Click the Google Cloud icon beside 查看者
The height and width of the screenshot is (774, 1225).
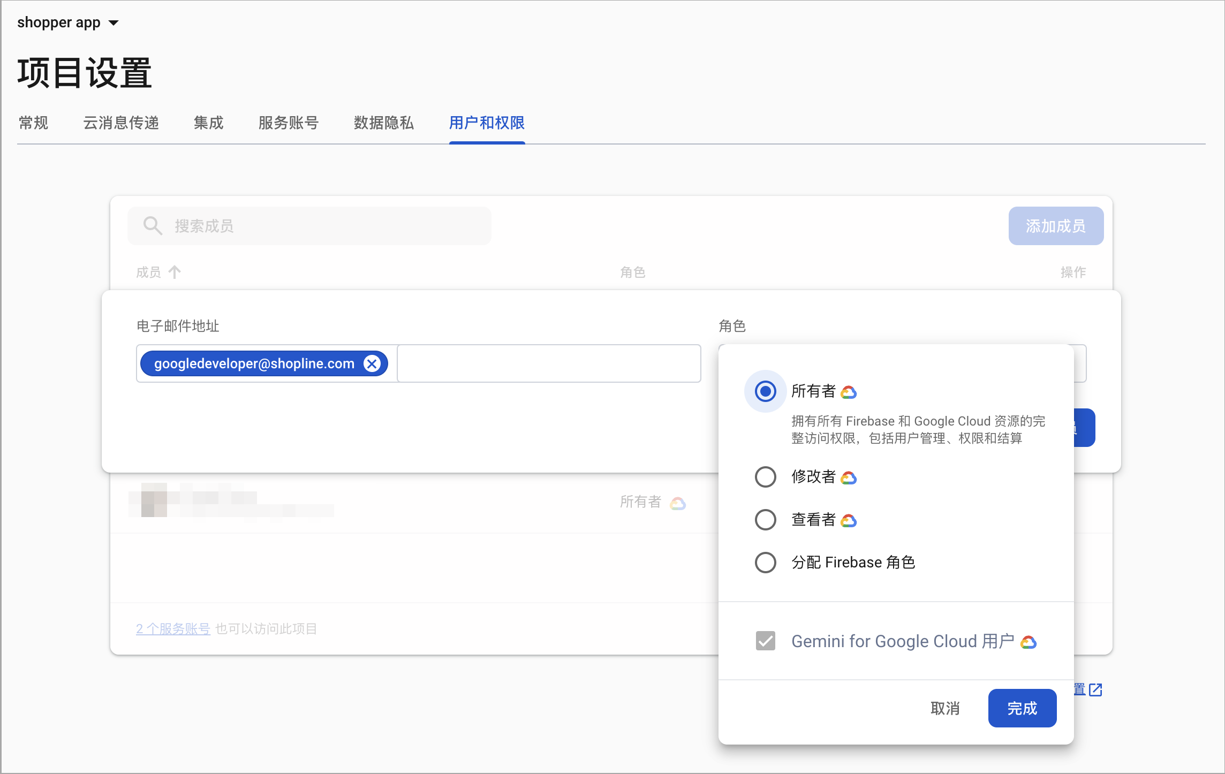coord(849,520)
